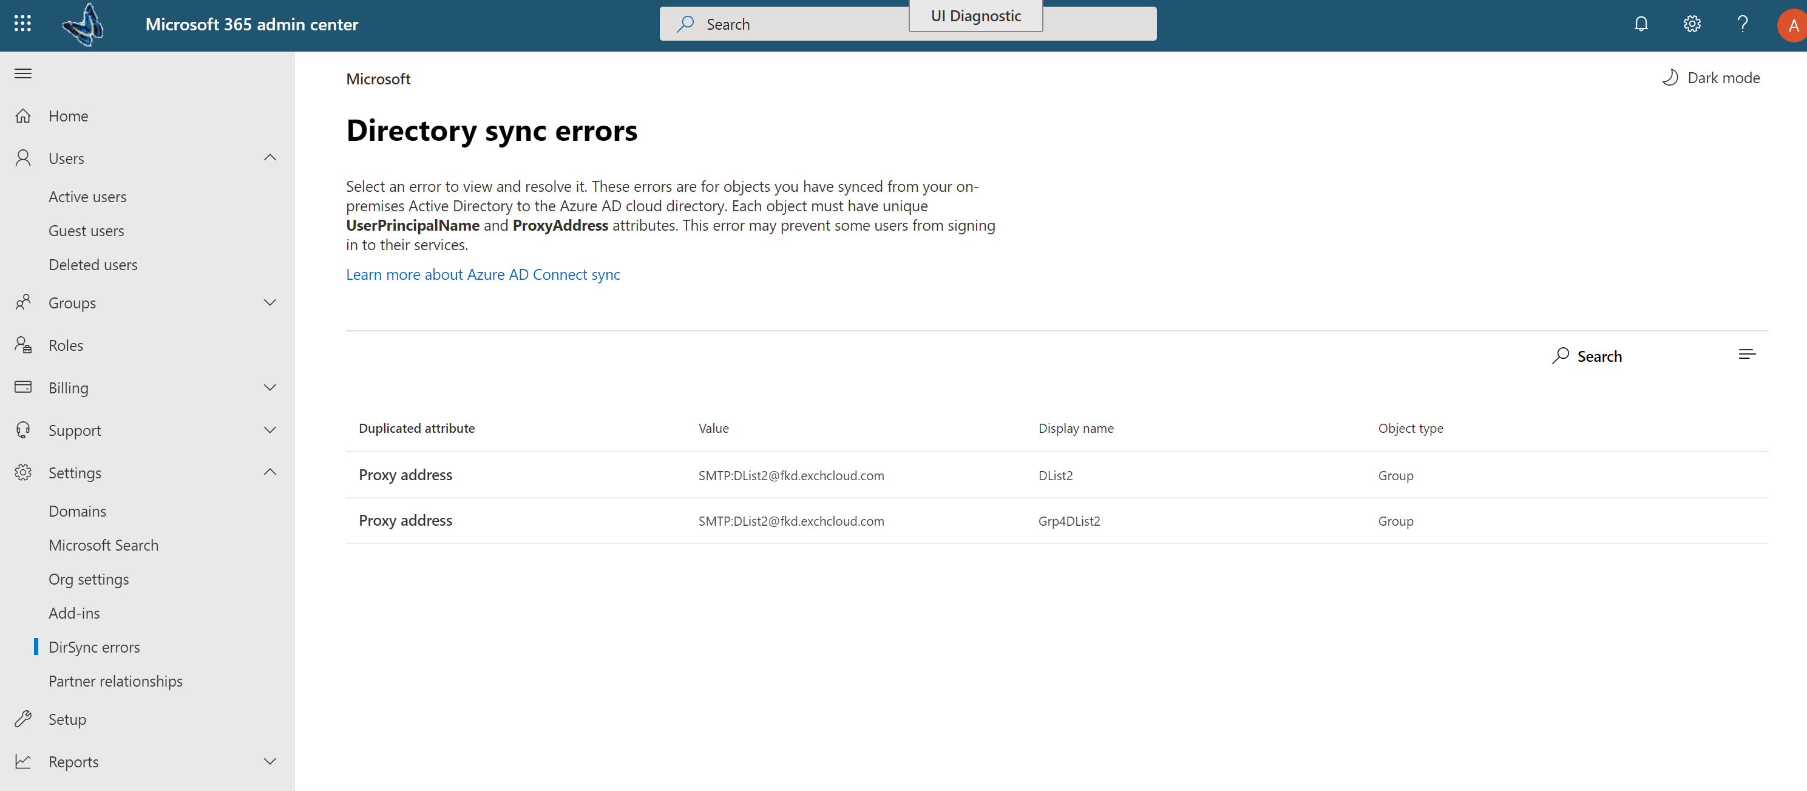Click the filter/sort icon in table

[1747, 354]
